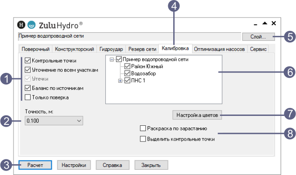
Task: Uncheck the Район Южный tree checkbox
Action: (x=127, y=66)
